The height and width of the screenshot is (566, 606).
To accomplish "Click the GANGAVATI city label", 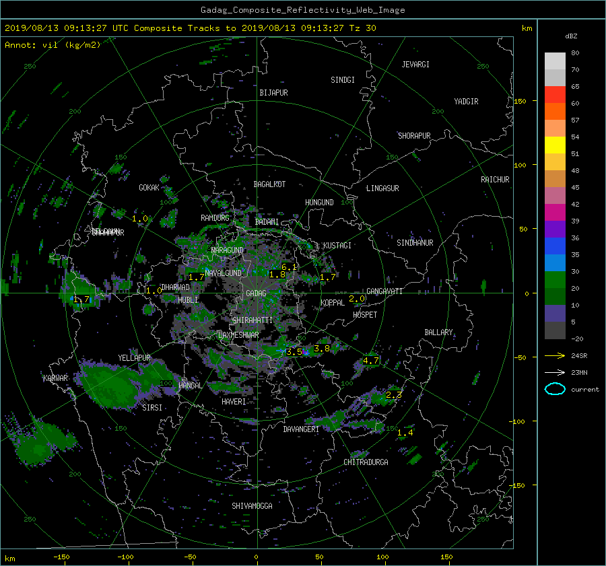I will (x=384, y=291).
